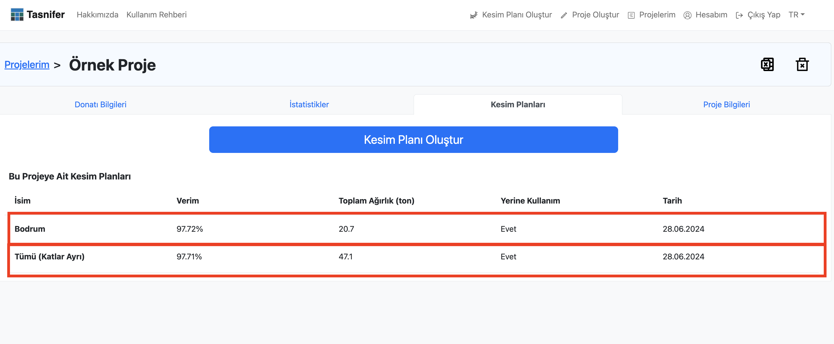Click the user icon beside Hesabım

(x=687, y=15)
